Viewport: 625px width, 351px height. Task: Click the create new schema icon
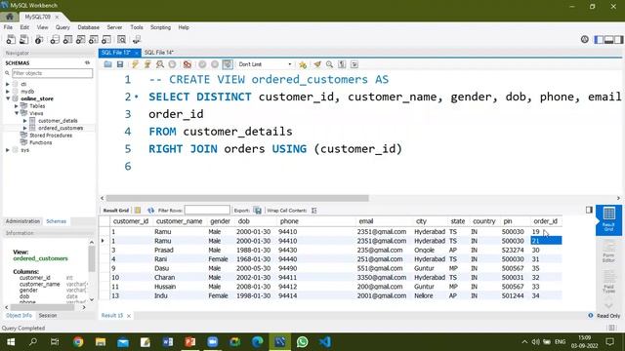click(x=55, y=39)
